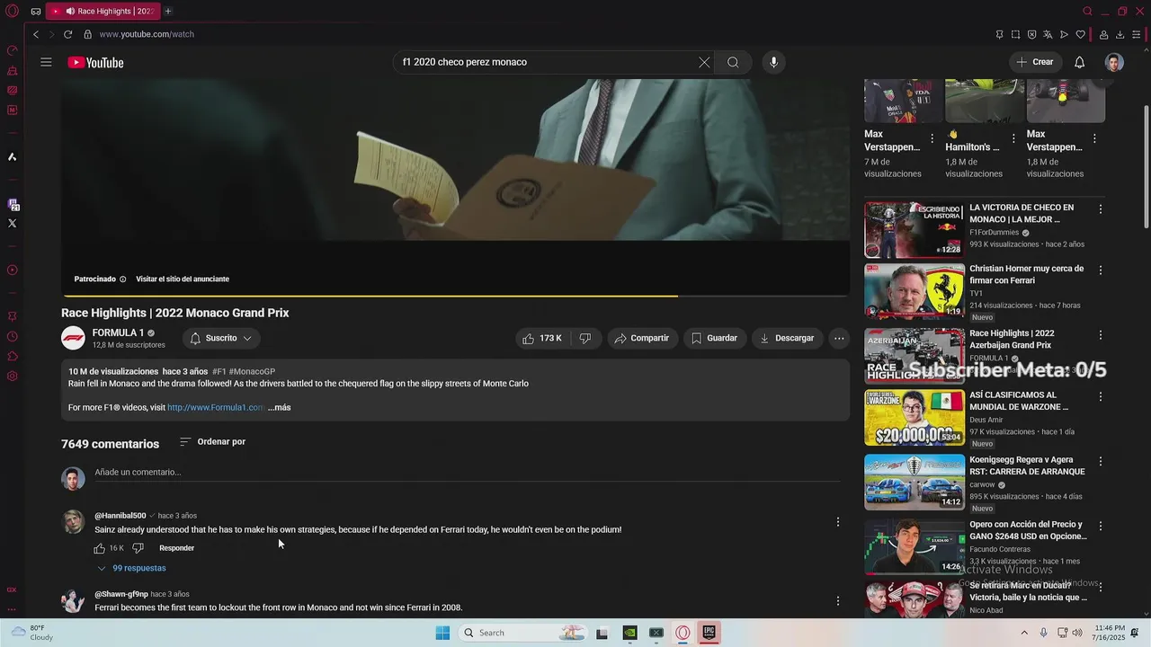Dislike the Monaco Grand Prix video

point(585,338)
